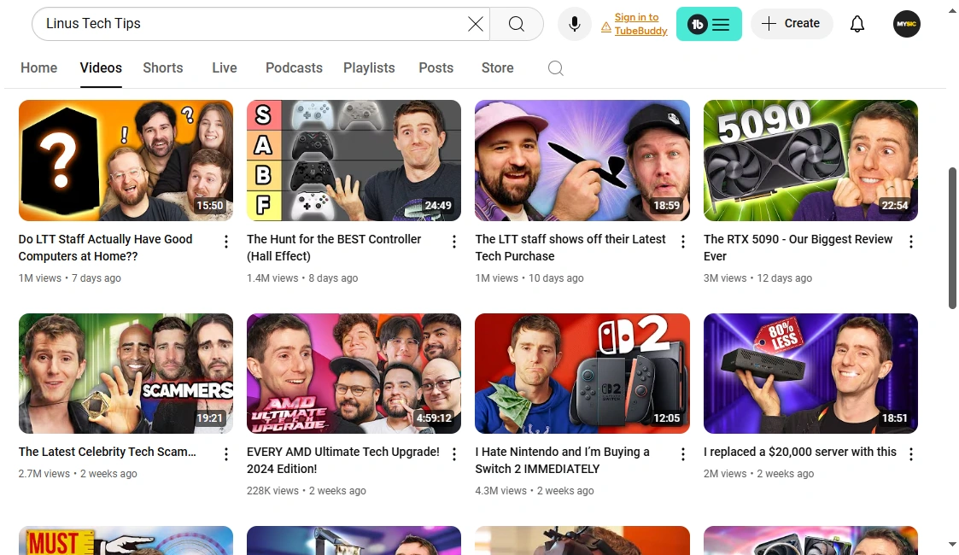
Task: Click the SCAMMERS thumbnail, 19:21
Action: 126,373
